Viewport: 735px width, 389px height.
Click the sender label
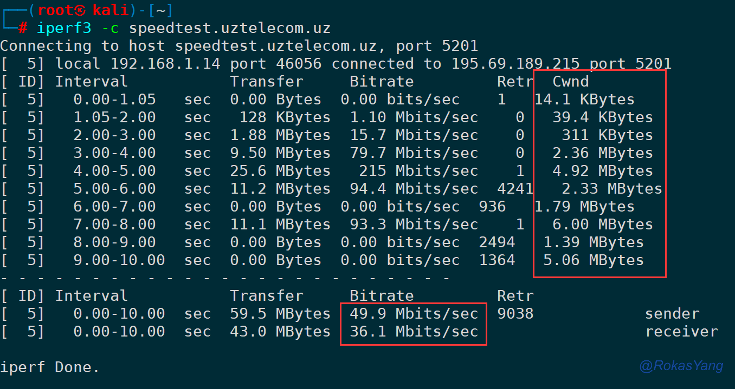[x=672, y=314]
